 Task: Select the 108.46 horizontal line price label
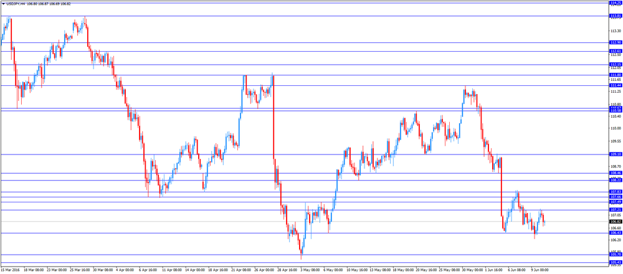coord(616,173)
